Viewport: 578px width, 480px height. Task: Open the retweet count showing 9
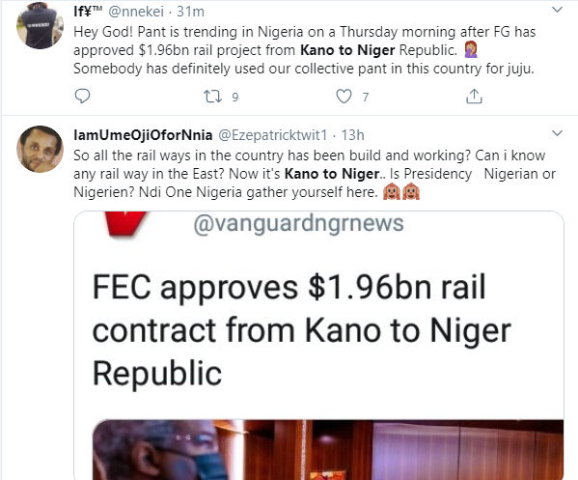(235, 97)
